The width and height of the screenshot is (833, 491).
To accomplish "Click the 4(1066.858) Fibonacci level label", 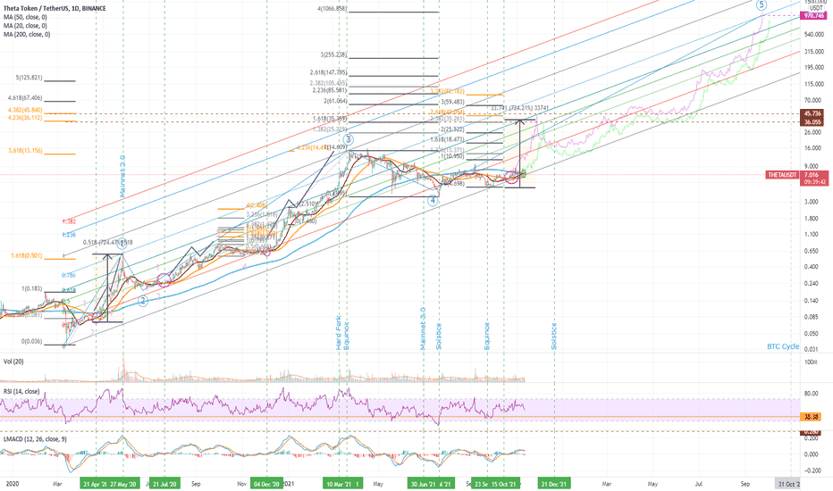I will click(x=332, y=9).
